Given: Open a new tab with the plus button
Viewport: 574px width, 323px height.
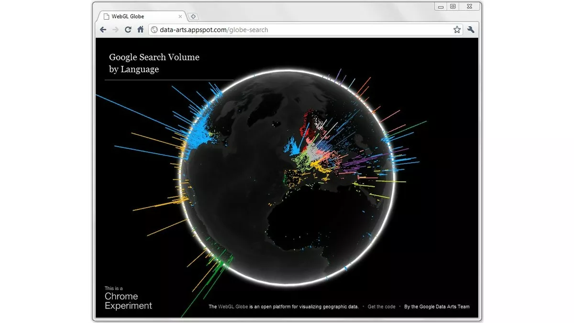Looking at the screenshot, I should click(193, 16).
